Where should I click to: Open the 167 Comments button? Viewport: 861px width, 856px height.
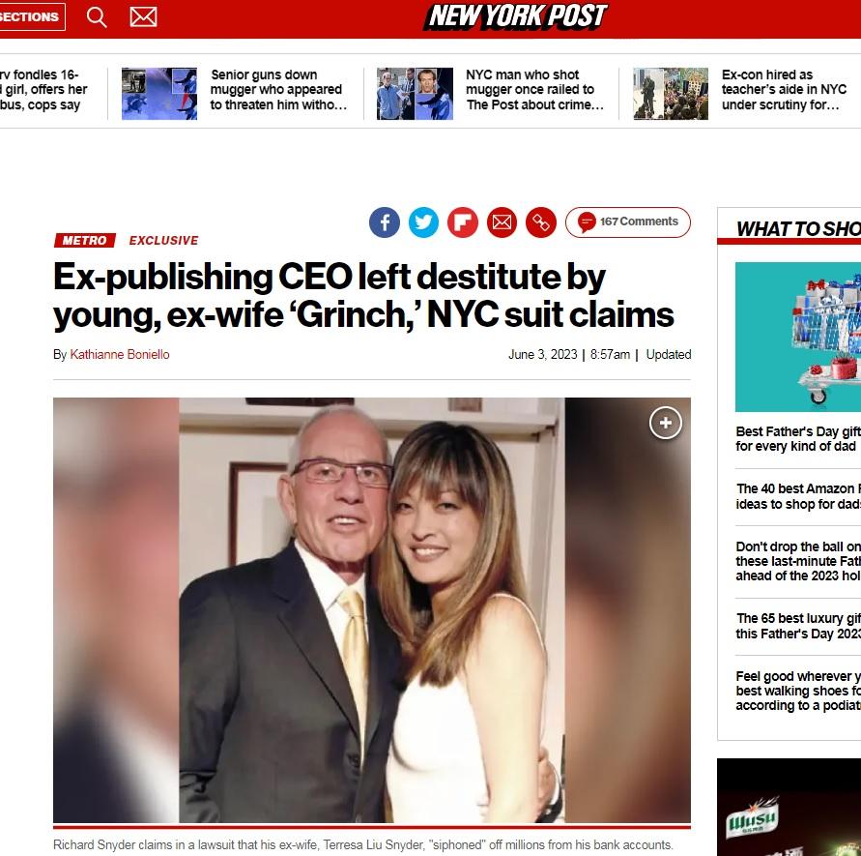coord(627,222)
